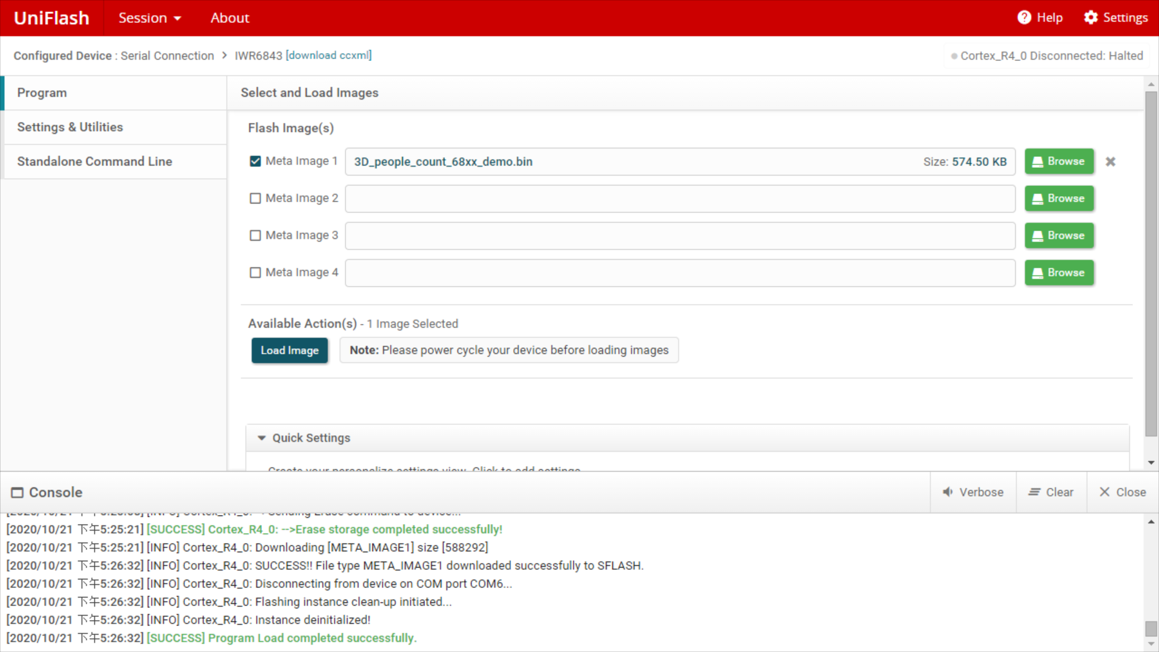Close the Console panel

tap(1122, 492)
